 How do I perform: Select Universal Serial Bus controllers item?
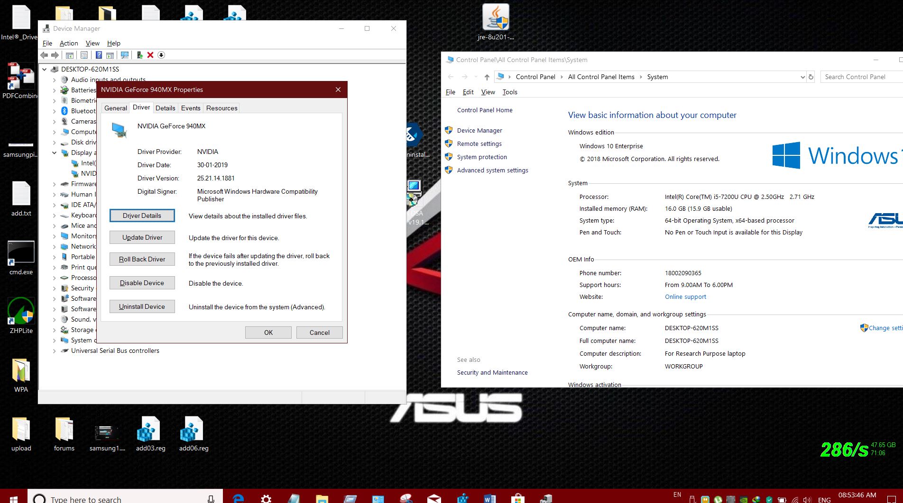pos(115,351)
